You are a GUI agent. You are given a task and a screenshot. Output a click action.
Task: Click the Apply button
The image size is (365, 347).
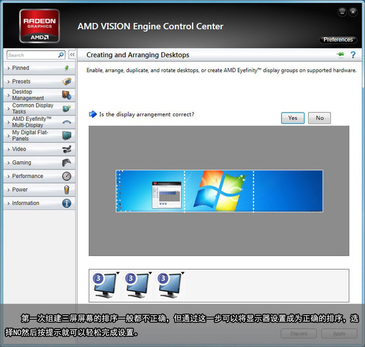[x=339, y=333]
